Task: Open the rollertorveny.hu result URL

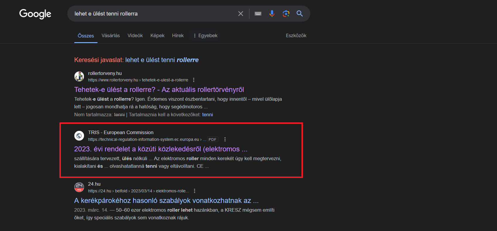Action: pos(138,80)
